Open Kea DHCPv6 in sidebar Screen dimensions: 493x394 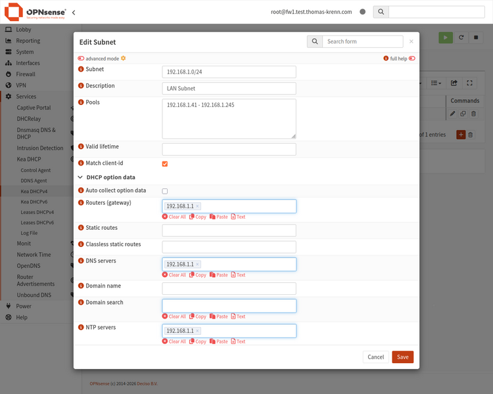[x=34, y=202]
